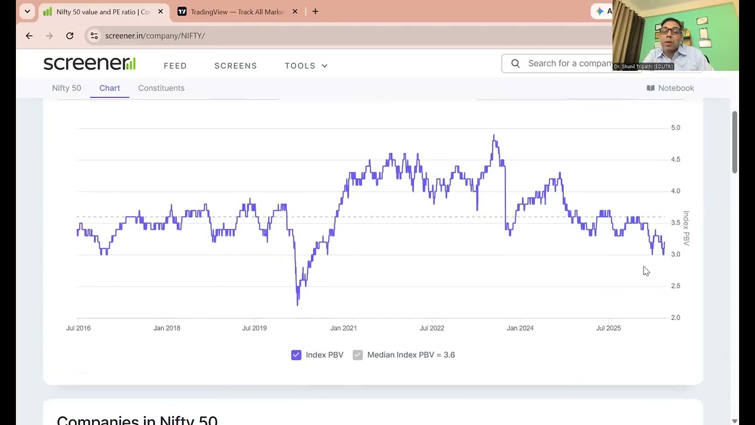Click the 5.0 y-axis value
This screenshot has height=425, width=755.
pos(675,127)
